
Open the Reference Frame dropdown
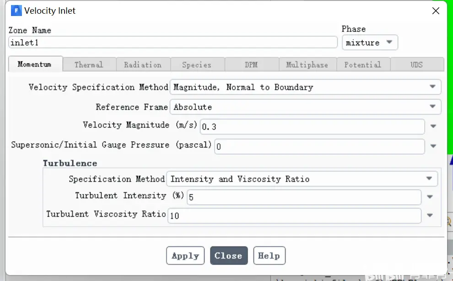[305, 107]
